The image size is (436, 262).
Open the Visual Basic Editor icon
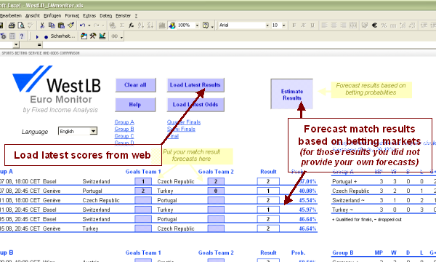coord(84,36)
